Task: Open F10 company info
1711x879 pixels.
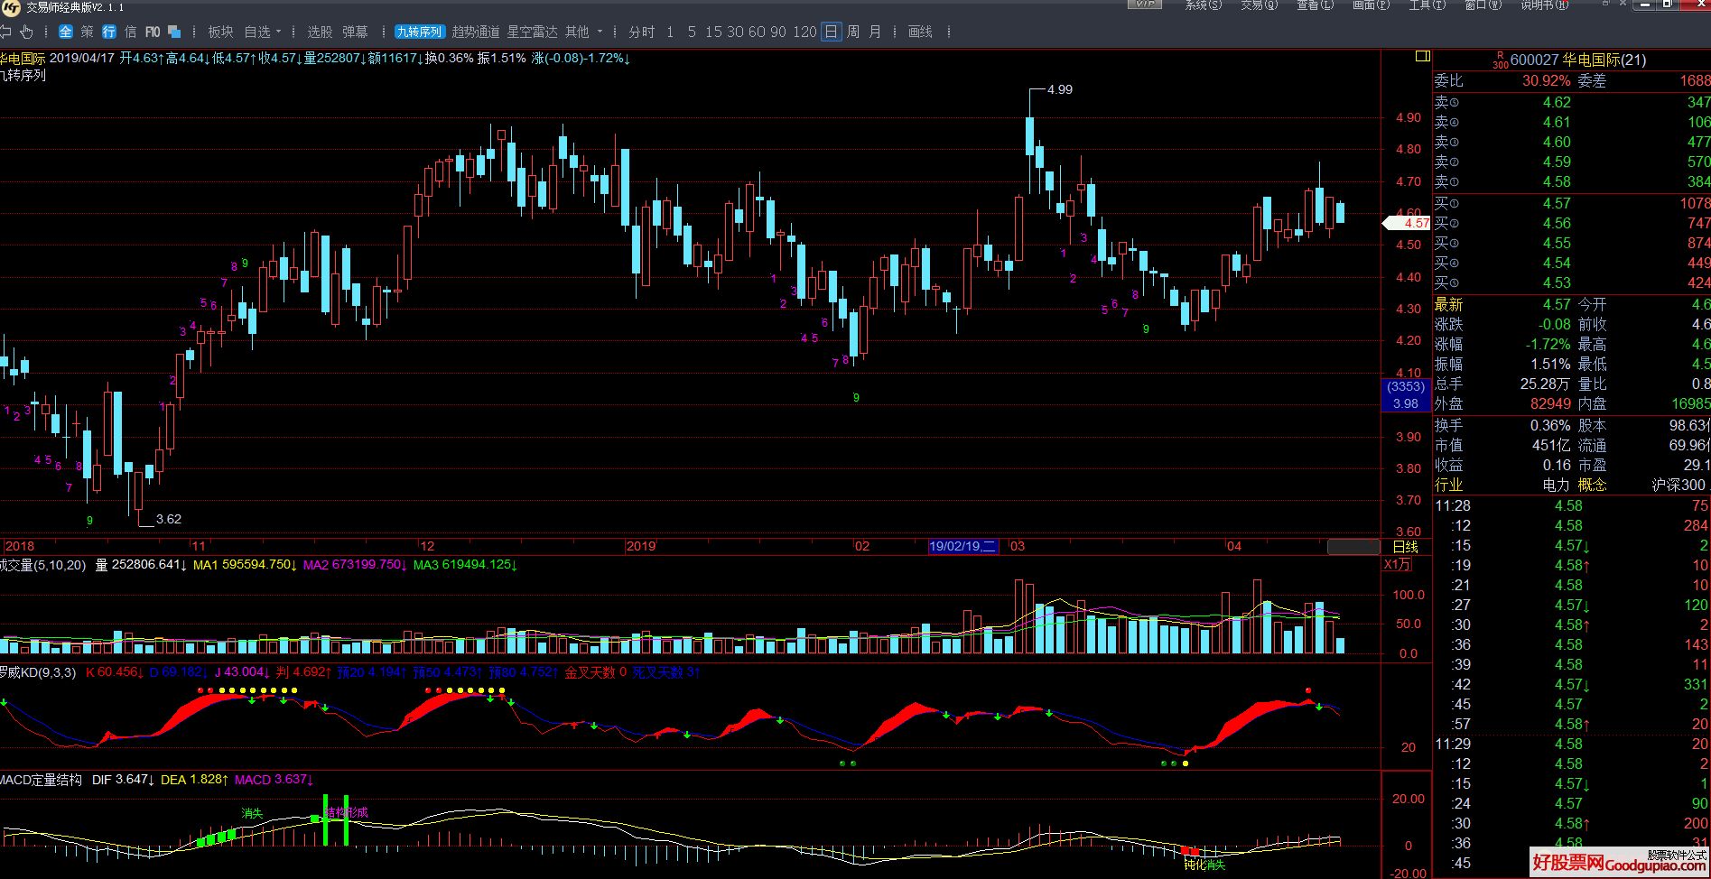Action: point(153,32)
